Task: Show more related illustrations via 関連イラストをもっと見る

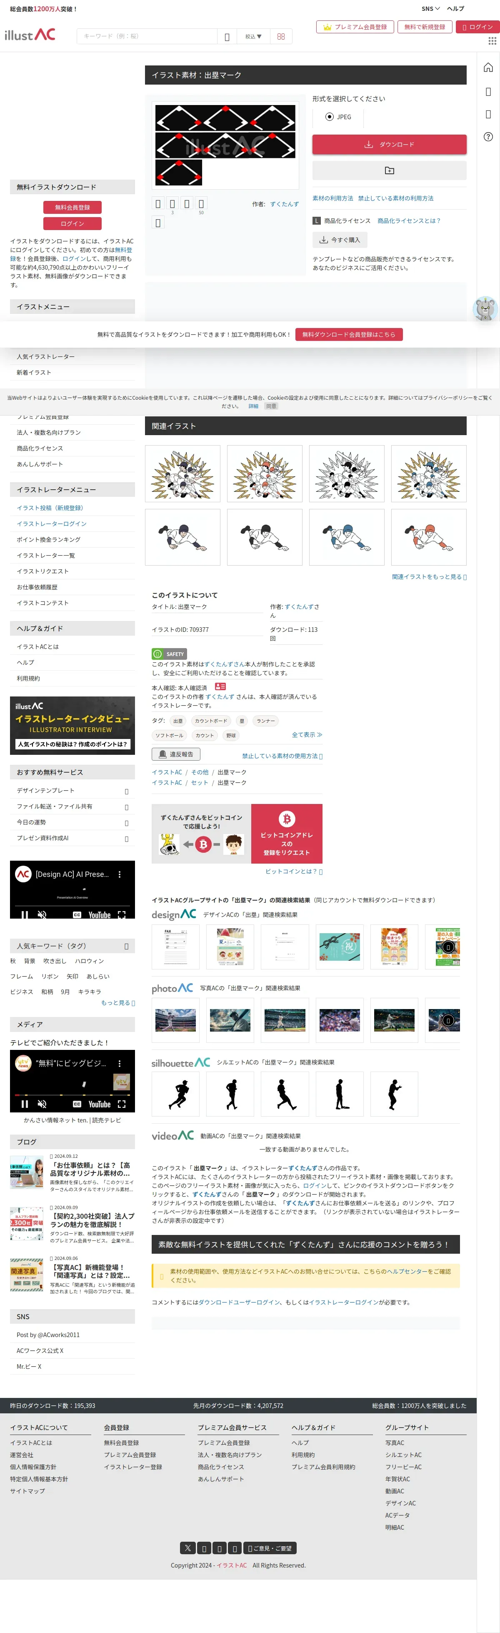Action: click(x=429, y=577)
